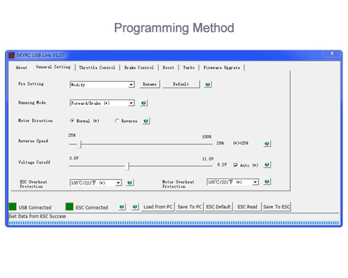
Task: Click help icon next to Running Mode dropdown
Action: tap(144, 103)
